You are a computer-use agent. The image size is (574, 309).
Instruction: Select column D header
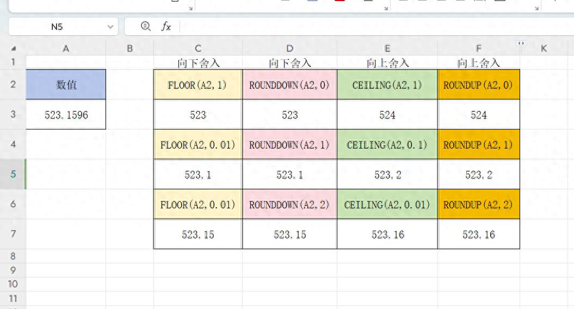289,48
